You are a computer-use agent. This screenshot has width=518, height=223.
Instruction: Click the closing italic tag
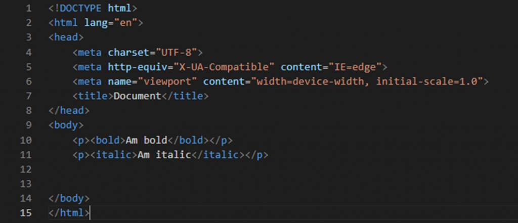click(218, 154)
